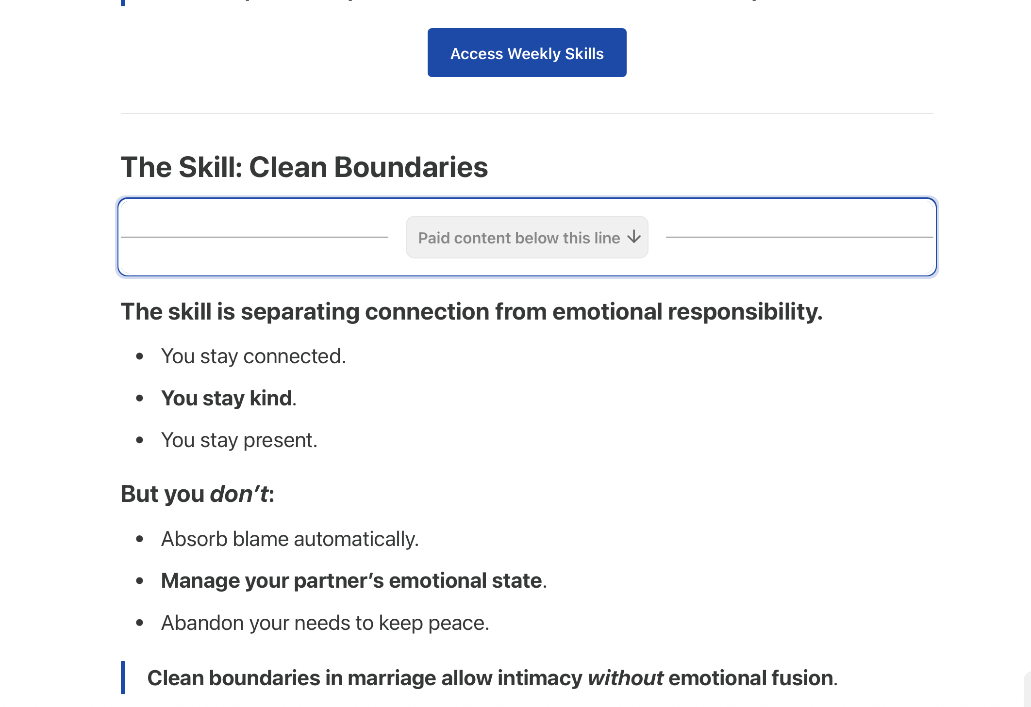Viewport: 1031px width, 707px height.
Task: Click the "Absorb blame automatically." bullet
Action: [290, 539]
